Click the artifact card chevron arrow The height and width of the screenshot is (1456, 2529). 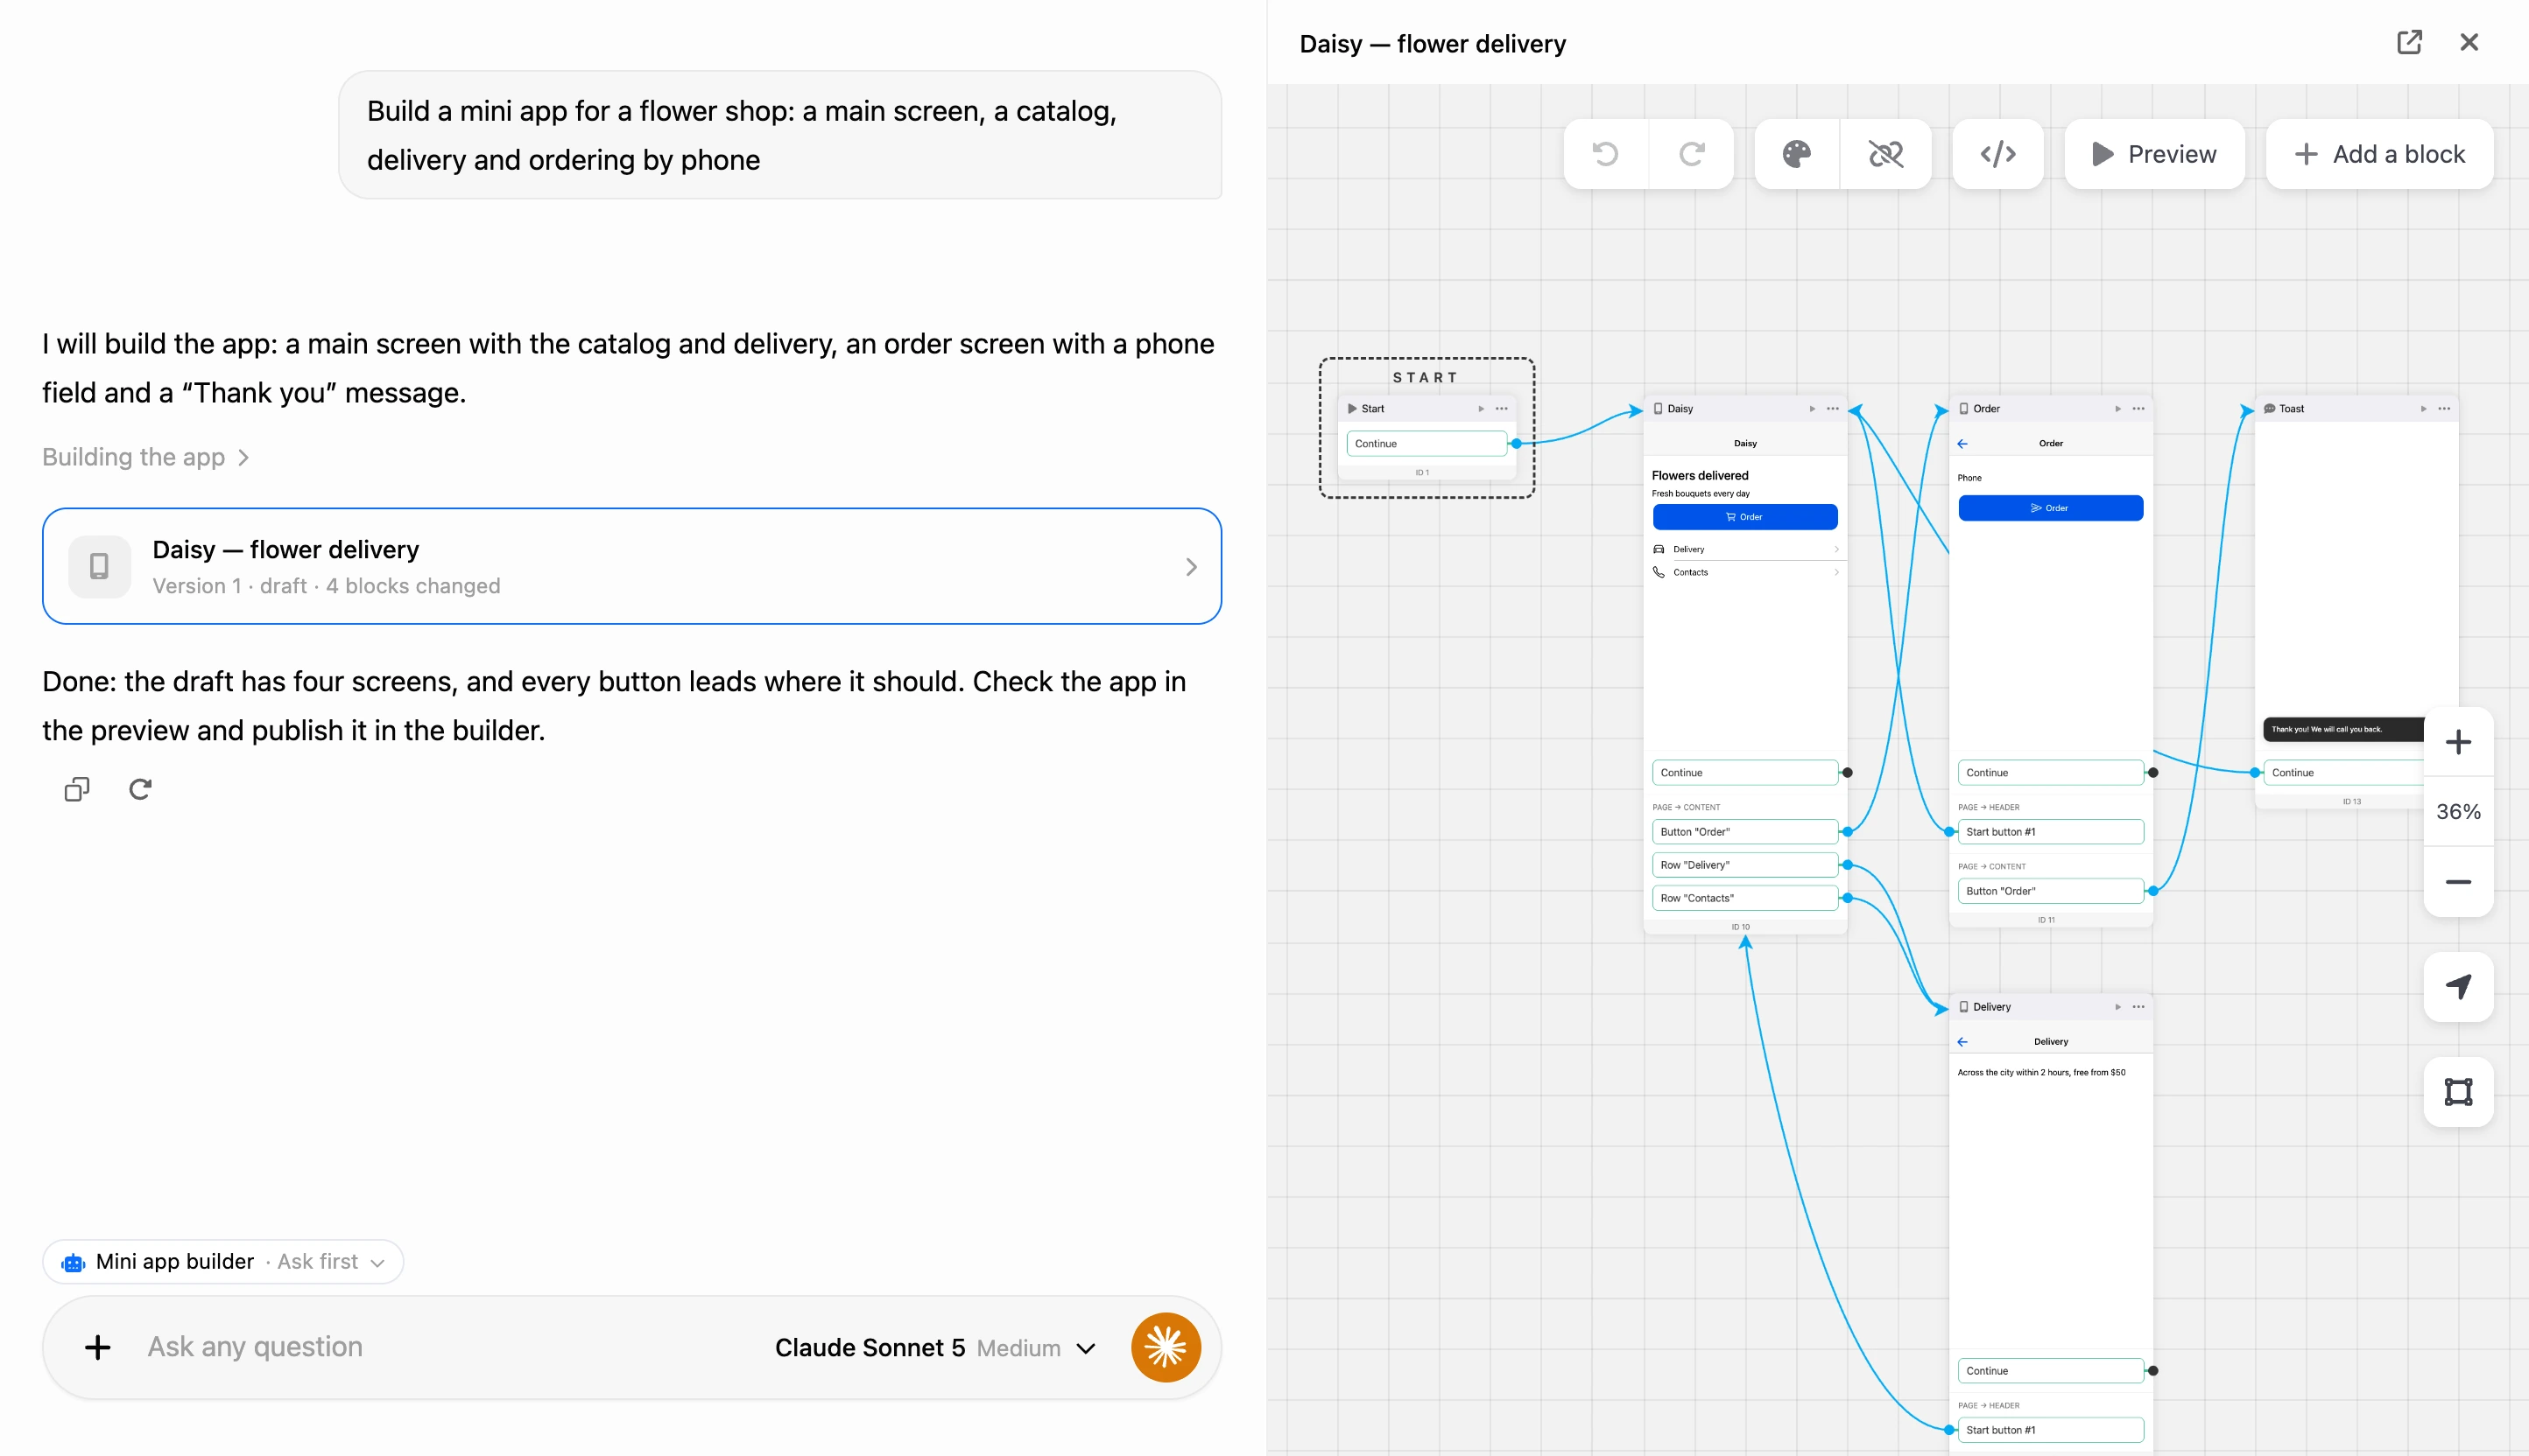1191,567
